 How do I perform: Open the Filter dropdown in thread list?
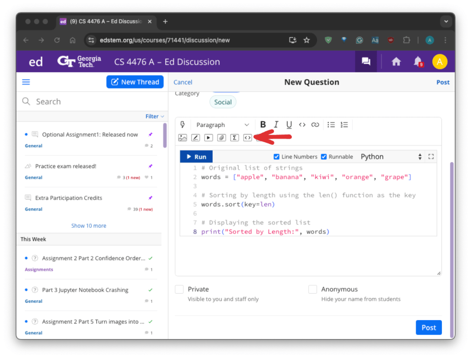(x=155, y=116)
